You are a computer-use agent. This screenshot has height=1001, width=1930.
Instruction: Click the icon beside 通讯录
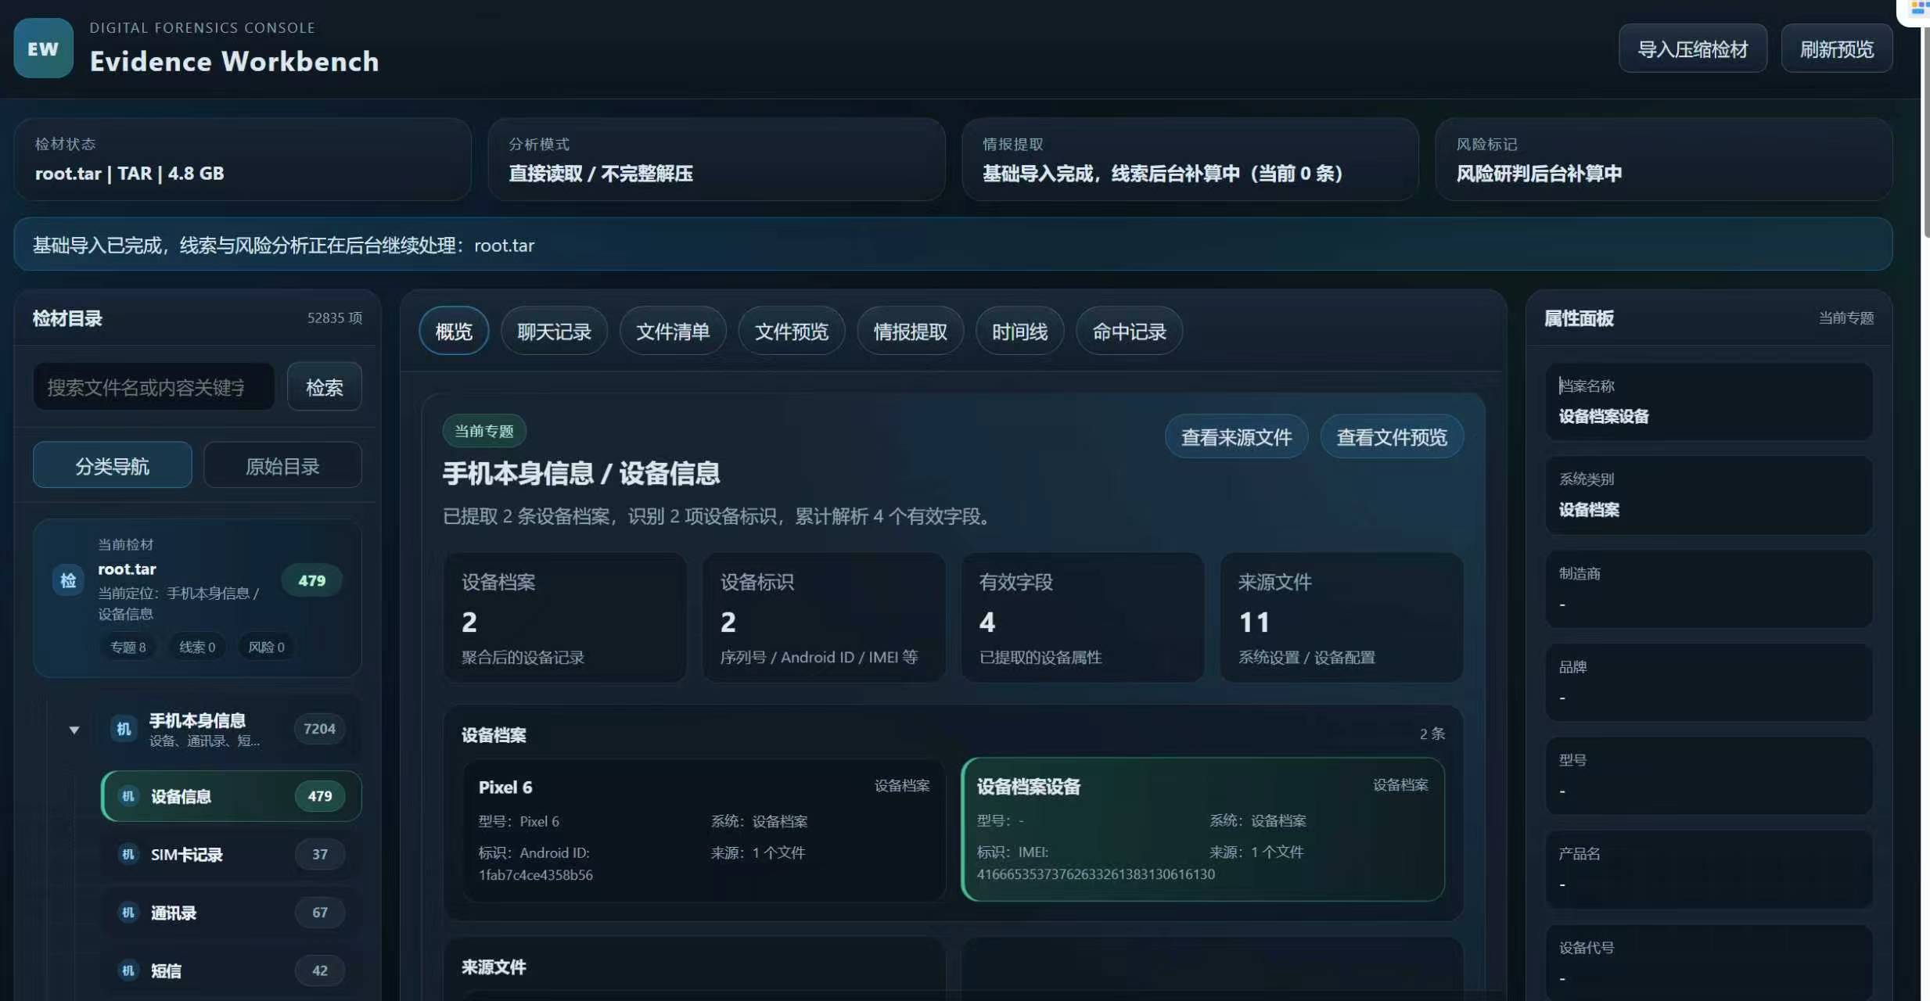click(128, 913)
